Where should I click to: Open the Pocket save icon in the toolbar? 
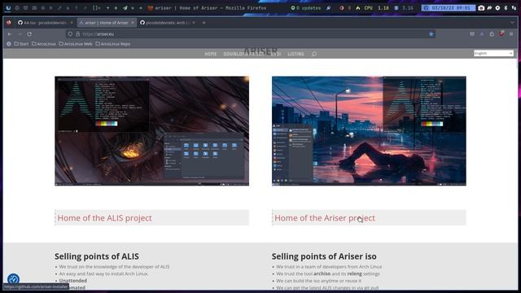click(x=472, y=34)
